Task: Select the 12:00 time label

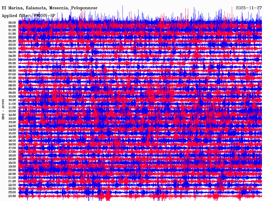Action: click(12, 111)
